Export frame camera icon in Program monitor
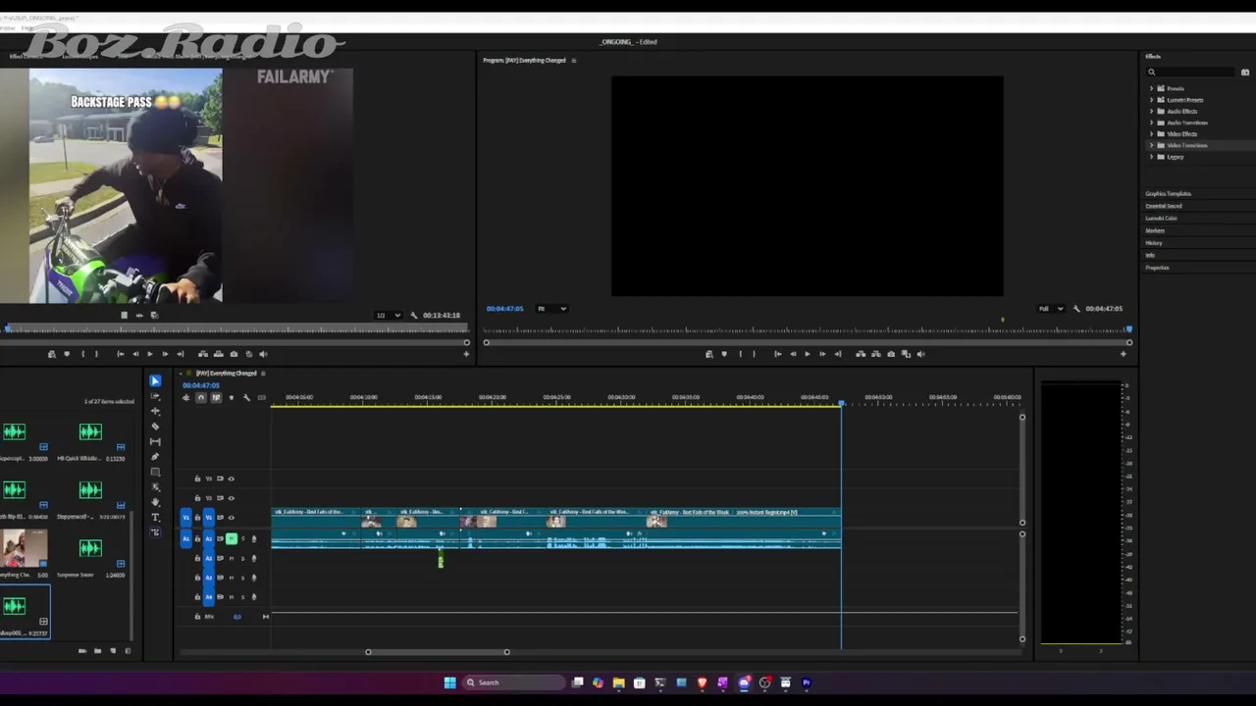 (x=891, y=354)
